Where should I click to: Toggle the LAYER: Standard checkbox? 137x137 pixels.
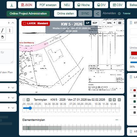(25, 23)
